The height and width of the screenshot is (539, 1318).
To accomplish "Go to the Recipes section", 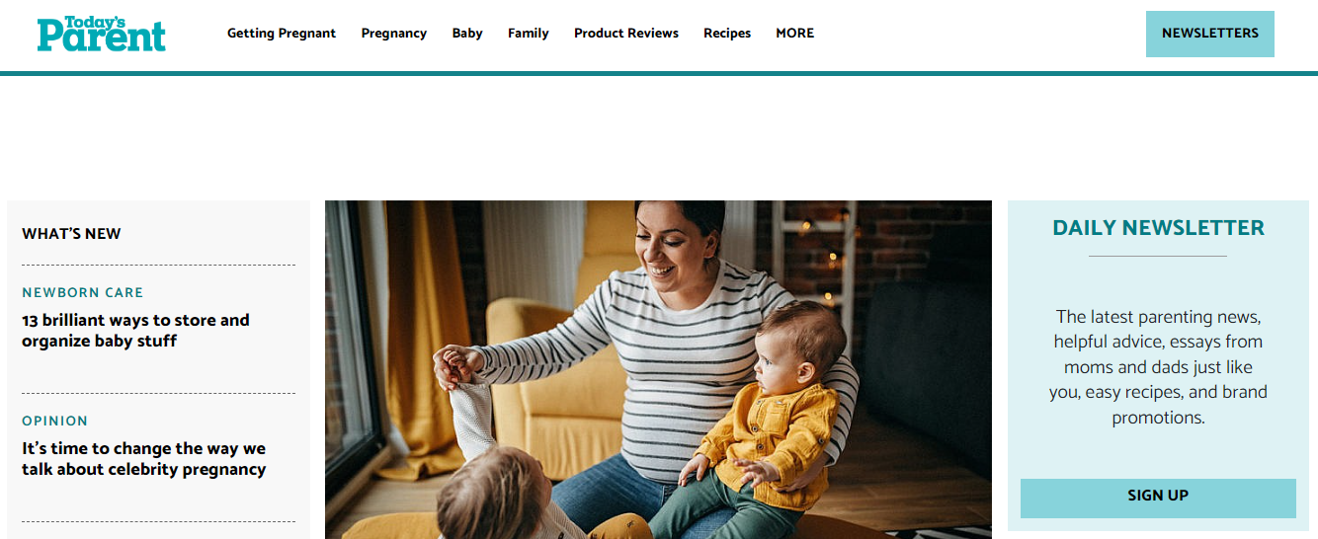I will coord(727,34).
